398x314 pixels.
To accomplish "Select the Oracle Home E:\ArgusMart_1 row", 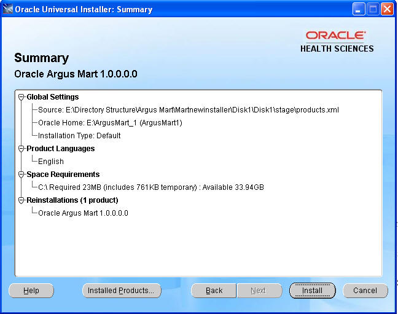I will 110,123.
